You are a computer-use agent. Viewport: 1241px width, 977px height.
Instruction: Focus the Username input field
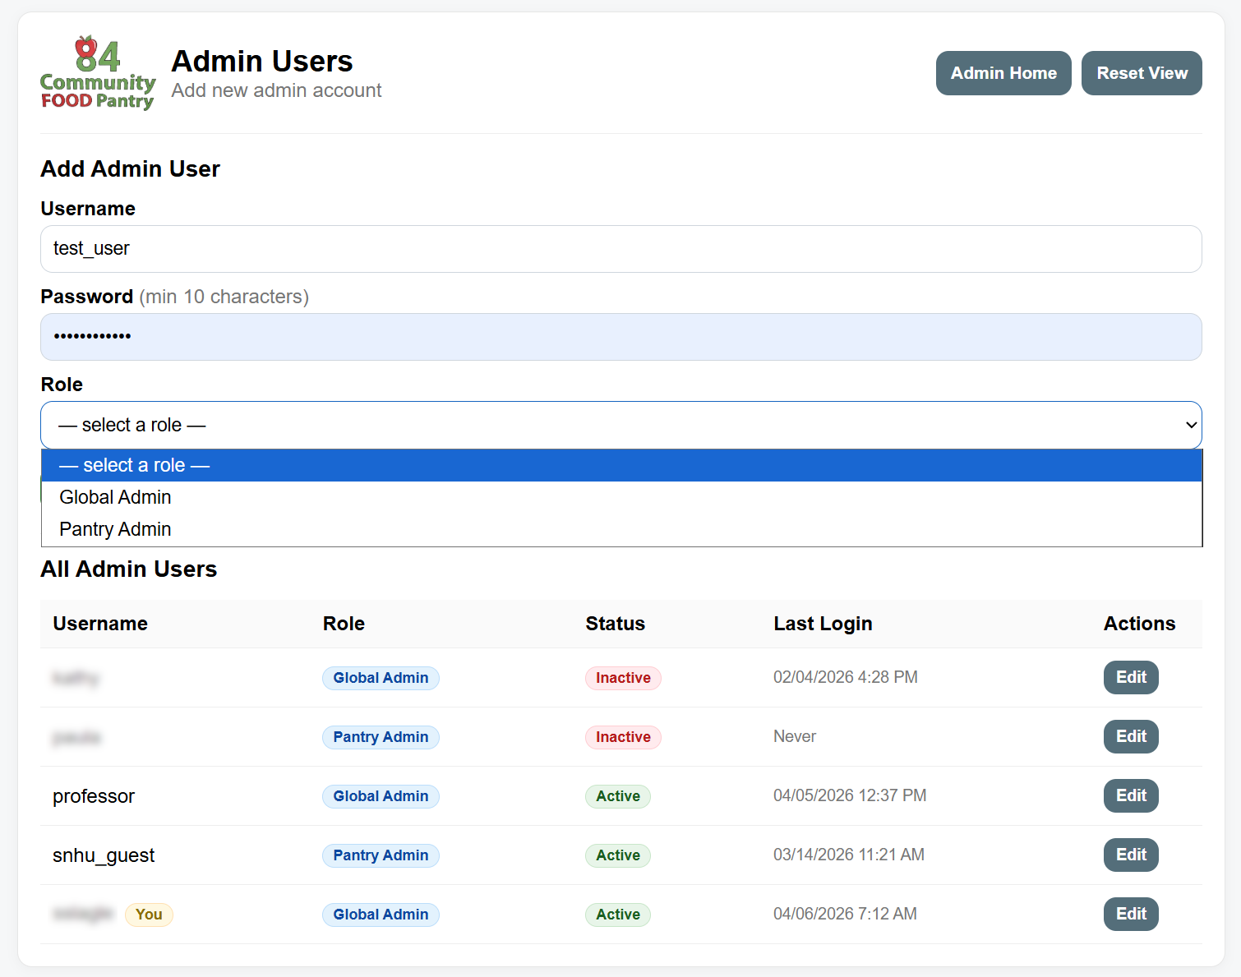point(621,249)
